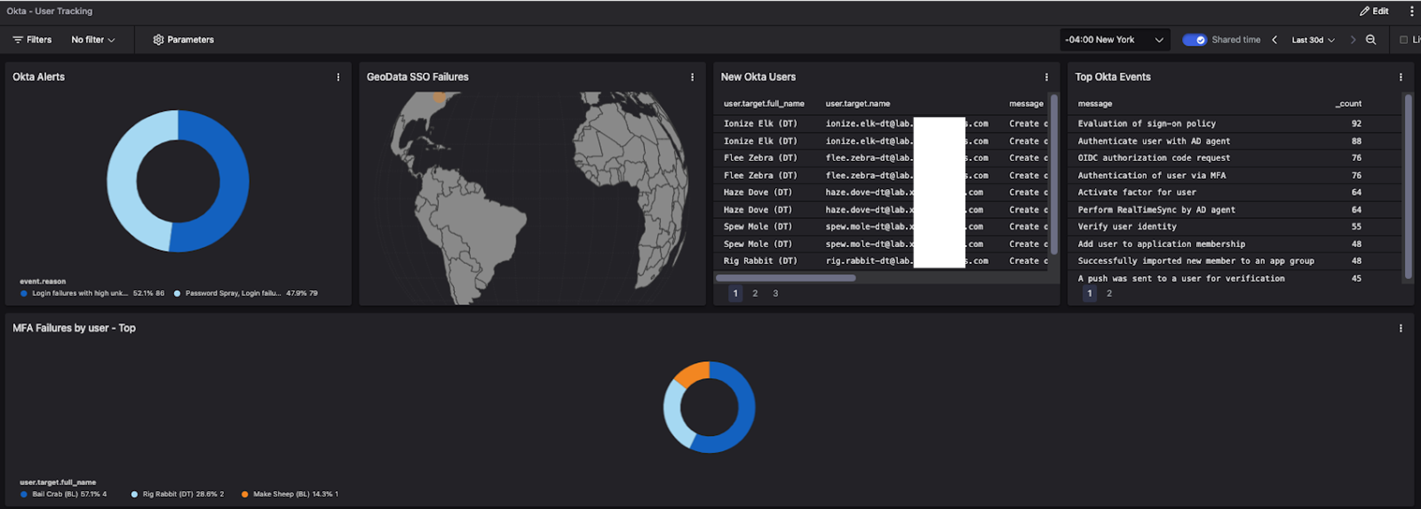
Task: Open the Filters panel
Action: (x=33, y=39)
